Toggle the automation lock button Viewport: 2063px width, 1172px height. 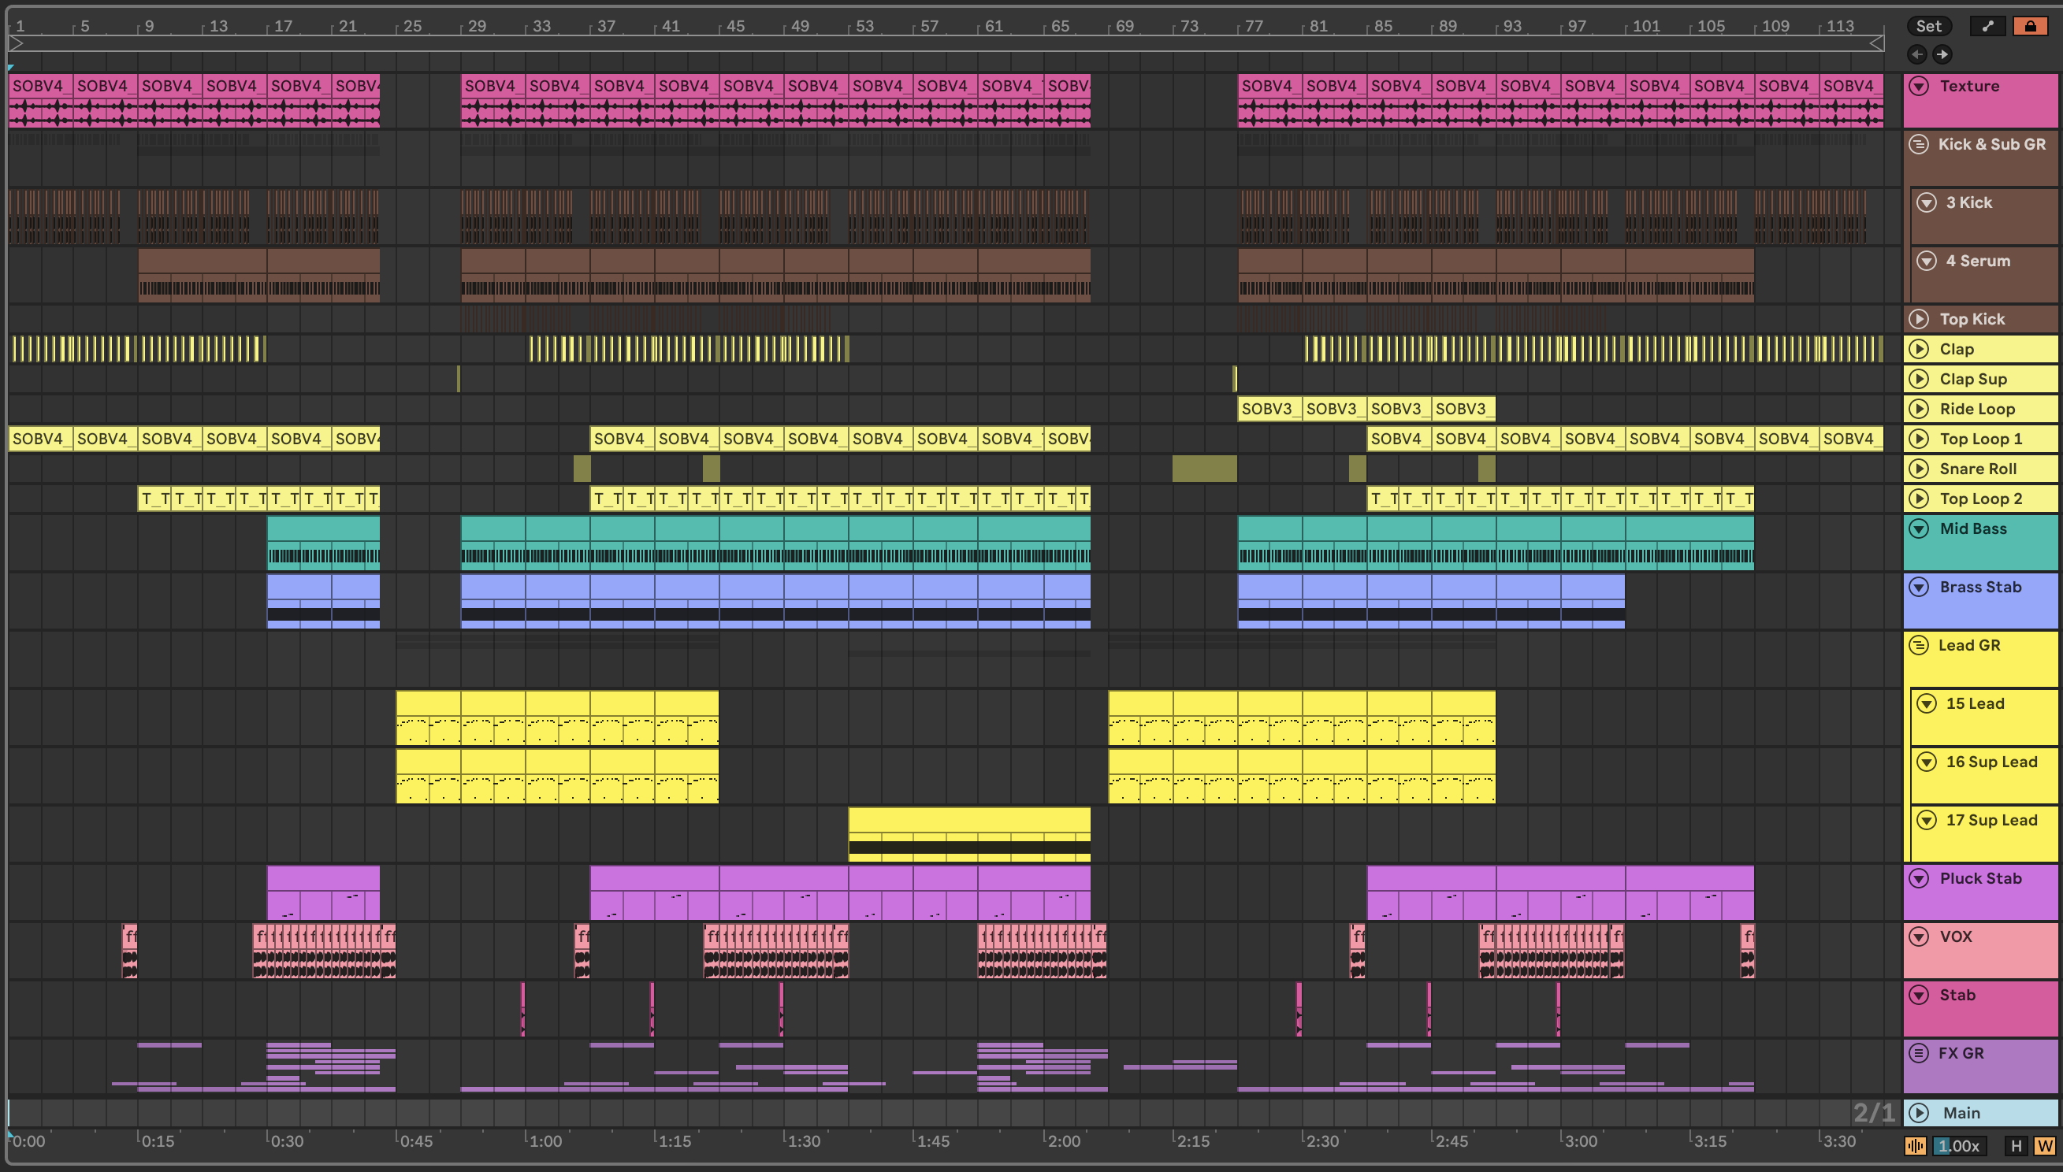tap(2030, 27)
